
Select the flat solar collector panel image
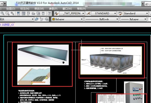pos(43,55)
